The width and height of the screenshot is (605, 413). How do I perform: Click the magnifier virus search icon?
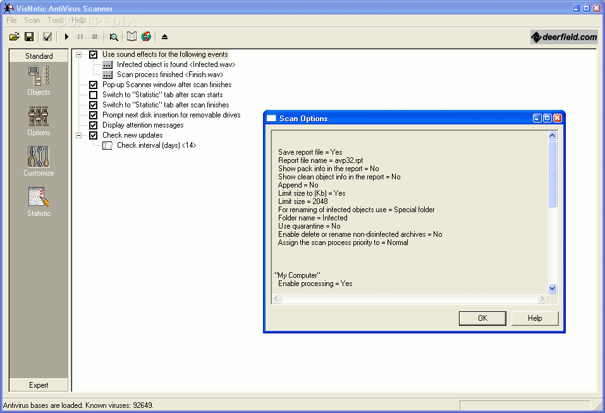point(114,37)
